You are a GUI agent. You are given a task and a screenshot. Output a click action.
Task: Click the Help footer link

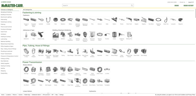[x=56, y=95]
